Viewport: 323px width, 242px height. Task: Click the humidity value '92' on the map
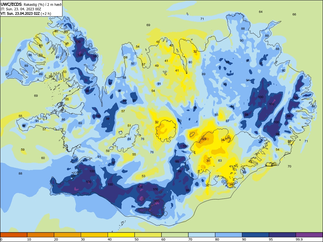pyautogui.click(x=284, y=70)
